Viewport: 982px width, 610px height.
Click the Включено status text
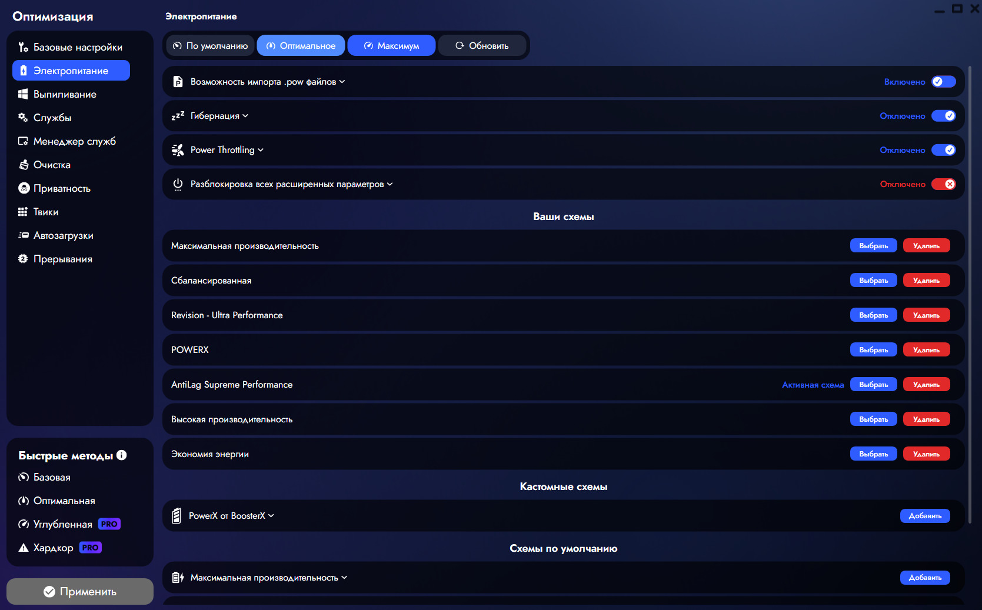[x=904, y=82]
